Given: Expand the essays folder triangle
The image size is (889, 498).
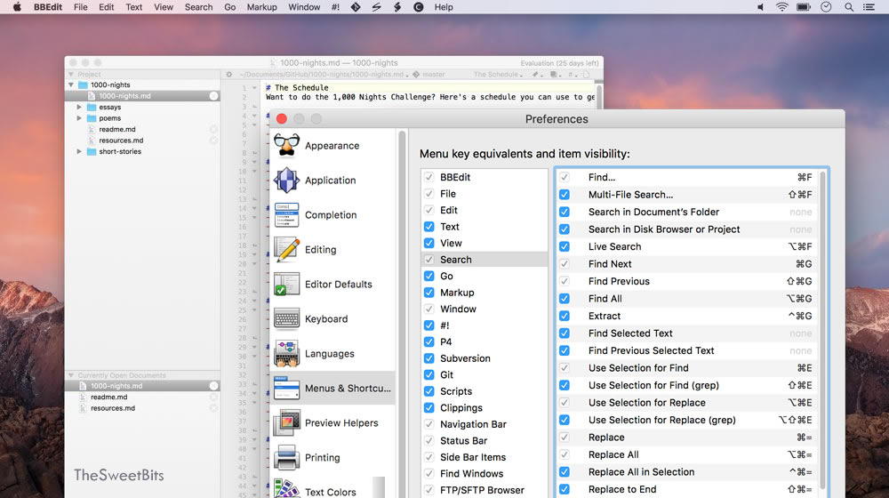Looking at the screenshot, I should click(79, 107).
